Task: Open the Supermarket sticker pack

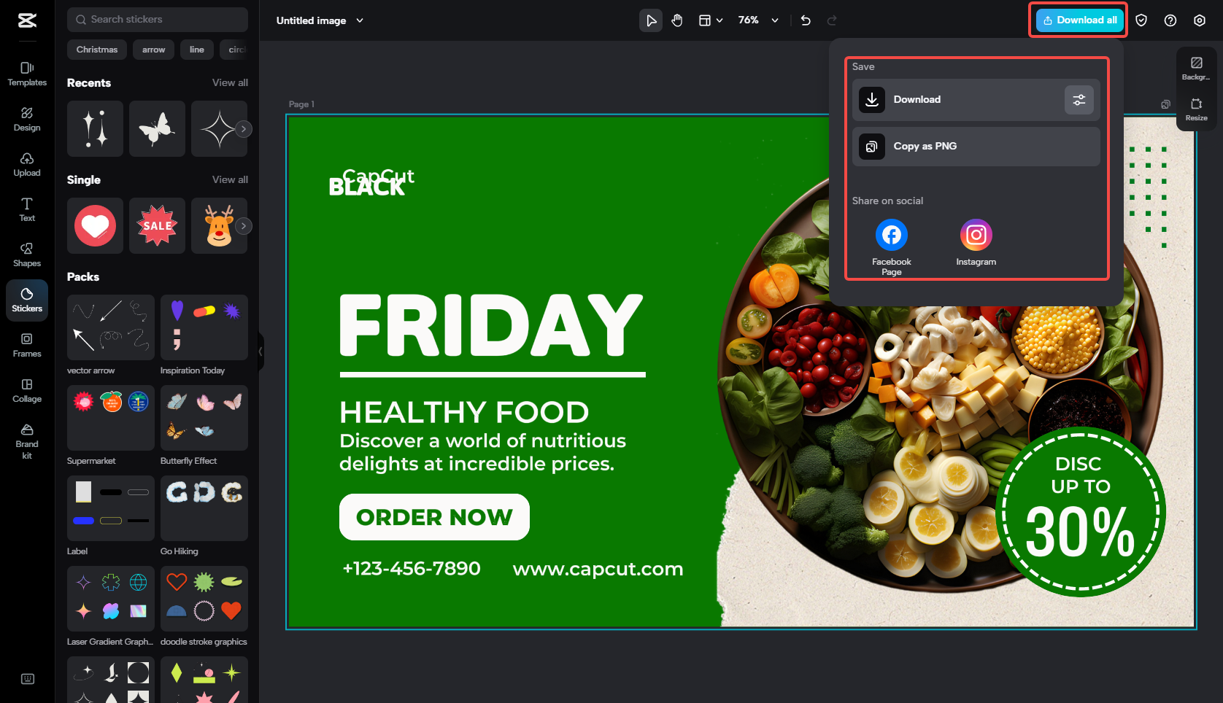Action: 111,418
